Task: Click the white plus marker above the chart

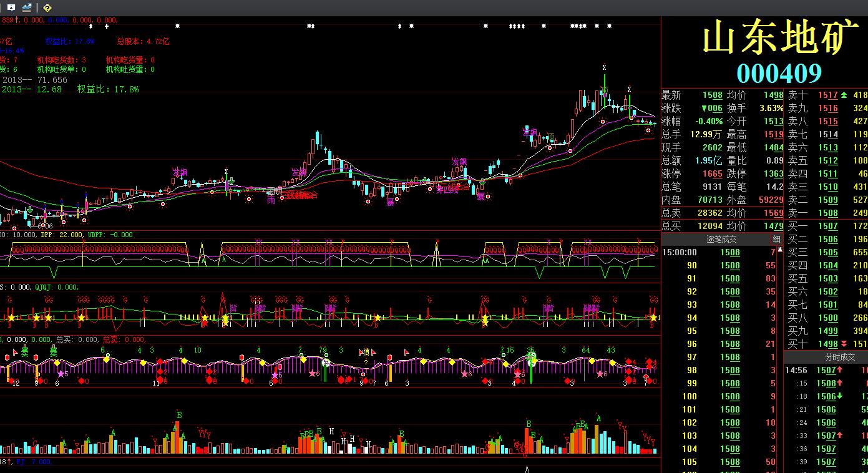Action: point(107,26)
